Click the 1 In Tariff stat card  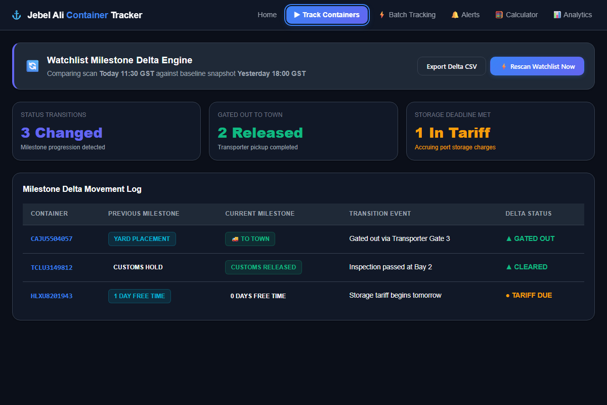(500, 131)
